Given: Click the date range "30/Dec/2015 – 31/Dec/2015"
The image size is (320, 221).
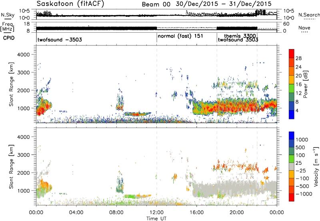Looking at the screenshot, I should pyautogui.click(x=224, y=4).
